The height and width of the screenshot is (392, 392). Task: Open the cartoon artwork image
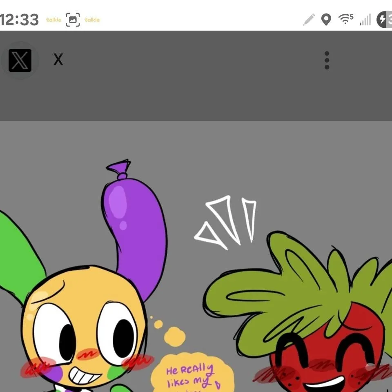click(x=196, y=256)
